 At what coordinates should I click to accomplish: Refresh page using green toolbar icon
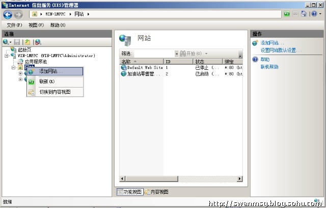[x=287, y=14]
